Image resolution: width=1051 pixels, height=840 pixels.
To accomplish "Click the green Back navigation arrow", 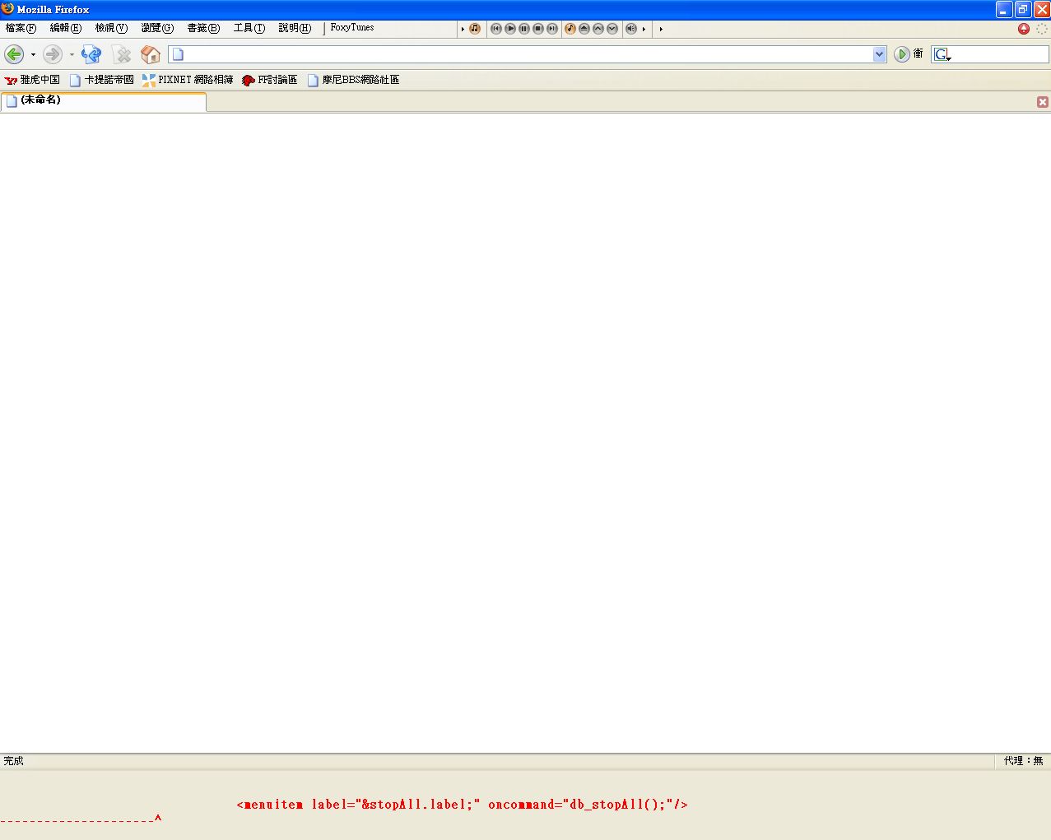I will pos(14,54).
